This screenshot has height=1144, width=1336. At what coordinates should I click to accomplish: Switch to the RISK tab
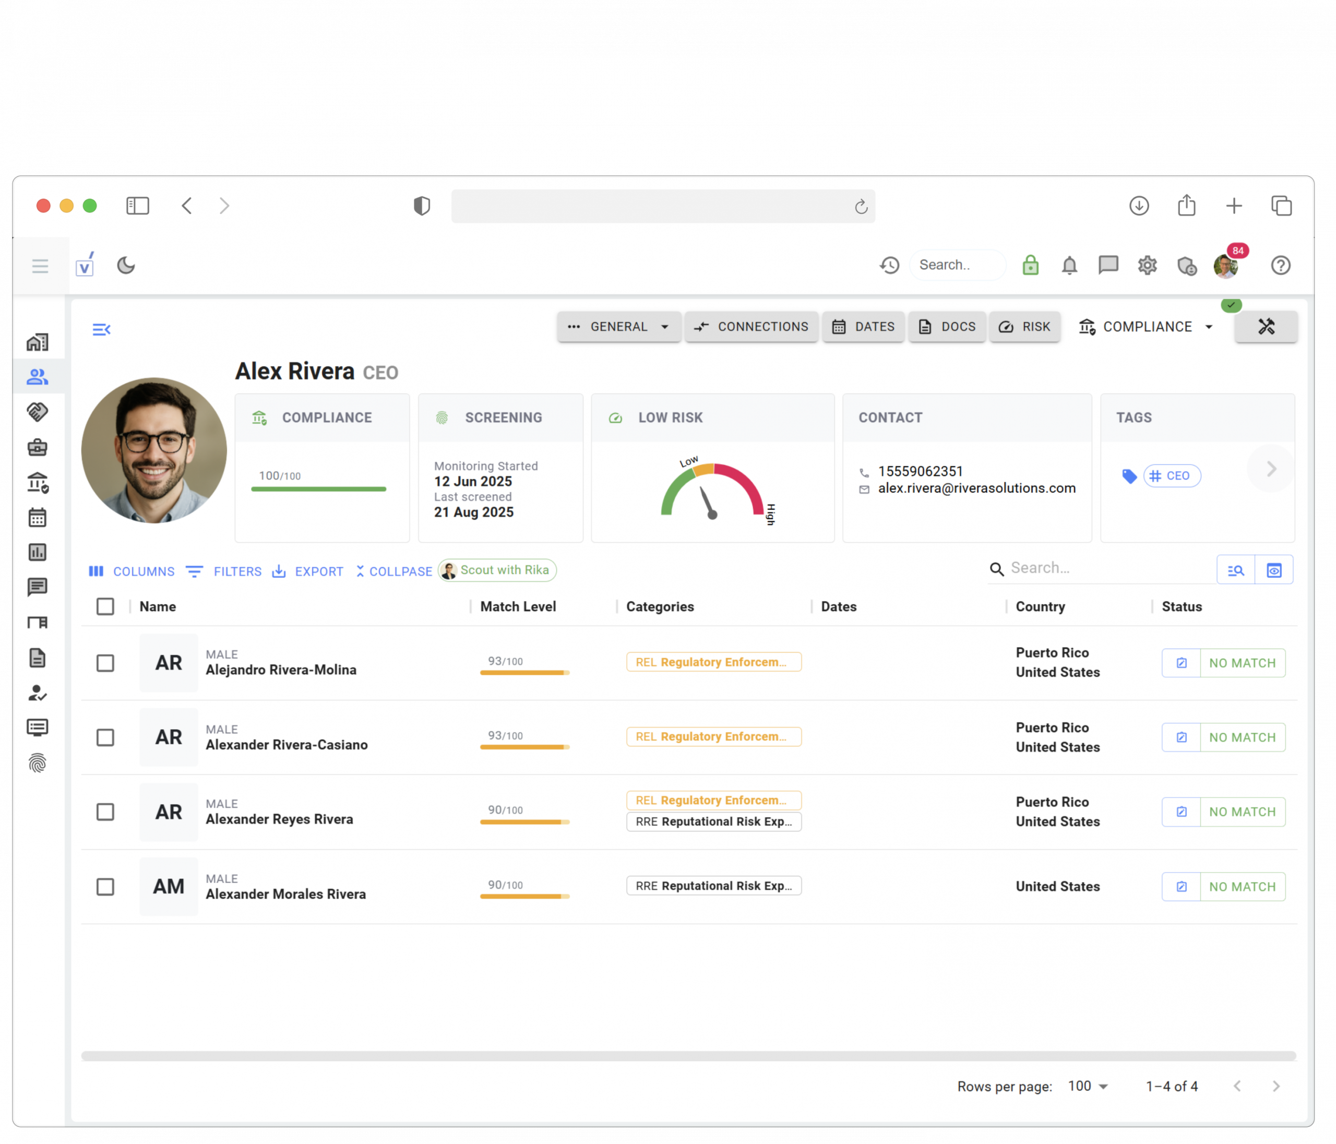tap(1024, 327)
